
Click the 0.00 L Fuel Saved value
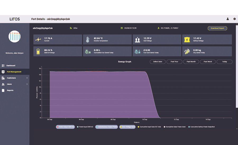(97, 50)
